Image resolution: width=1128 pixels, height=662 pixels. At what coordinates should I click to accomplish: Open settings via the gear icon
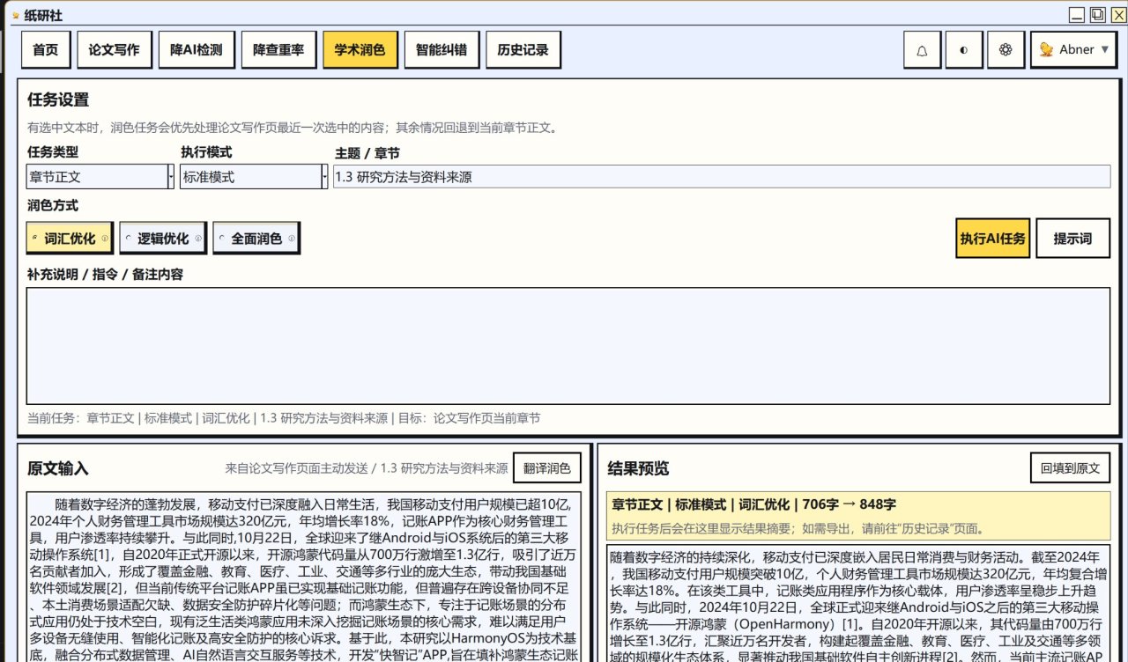[x=1006, y=50]
